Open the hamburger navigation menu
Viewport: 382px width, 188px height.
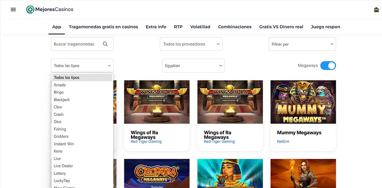[x=13, y=9]
